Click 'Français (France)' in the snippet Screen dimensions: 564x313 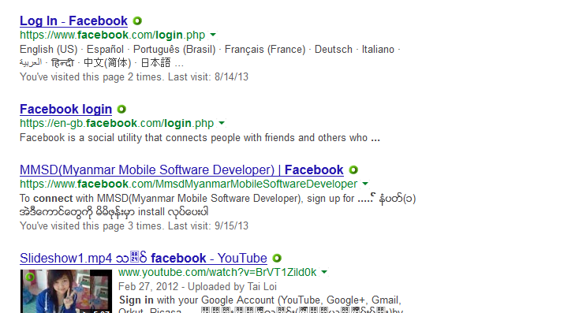tap(265, 49)
